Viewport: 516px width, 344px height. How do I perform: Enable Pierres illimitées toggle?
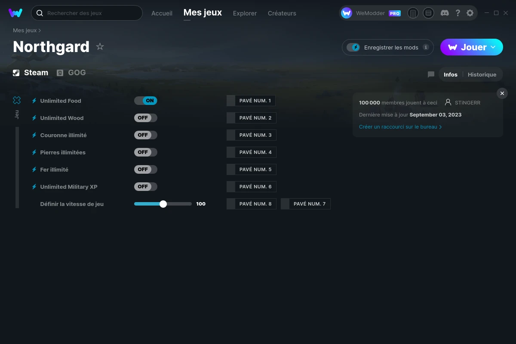(x=146, y=152)
